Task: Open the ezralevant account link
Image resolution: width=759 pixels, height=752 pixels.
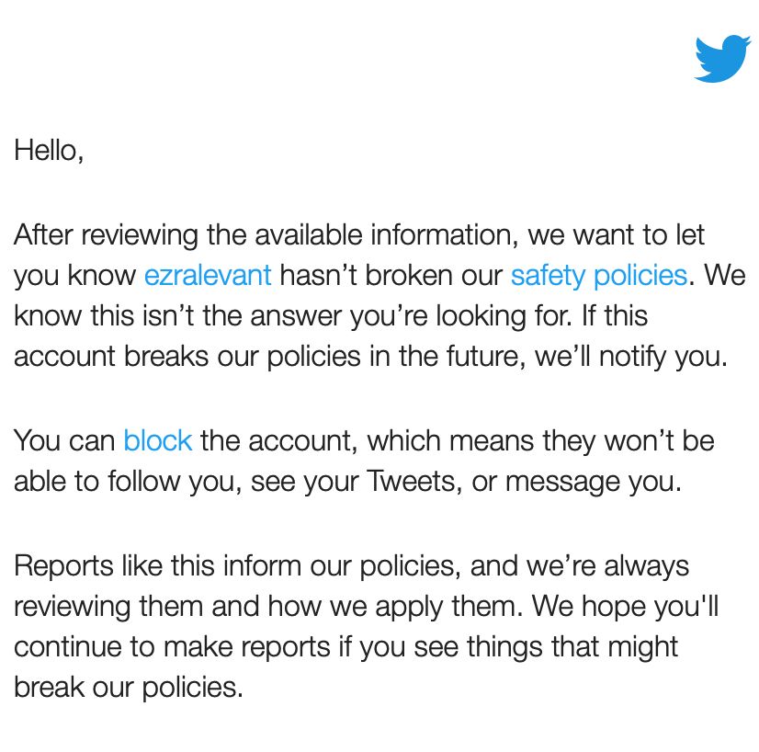Action: coord(208,276)
